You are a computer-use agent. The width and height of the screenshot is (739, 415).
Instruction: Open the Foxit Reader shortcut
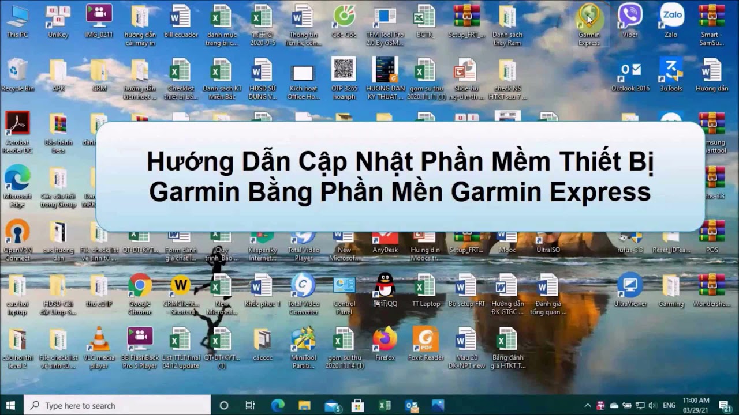426,344
